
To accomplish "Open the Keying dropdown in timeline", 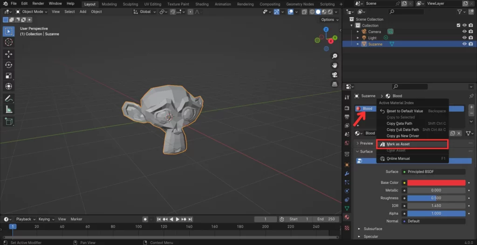I will (x=46, y=219).
